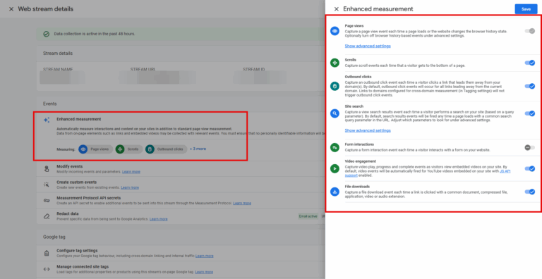Open Learn more link for Modify events
Screen dimensions: 542x279
[x=131, y=172]
